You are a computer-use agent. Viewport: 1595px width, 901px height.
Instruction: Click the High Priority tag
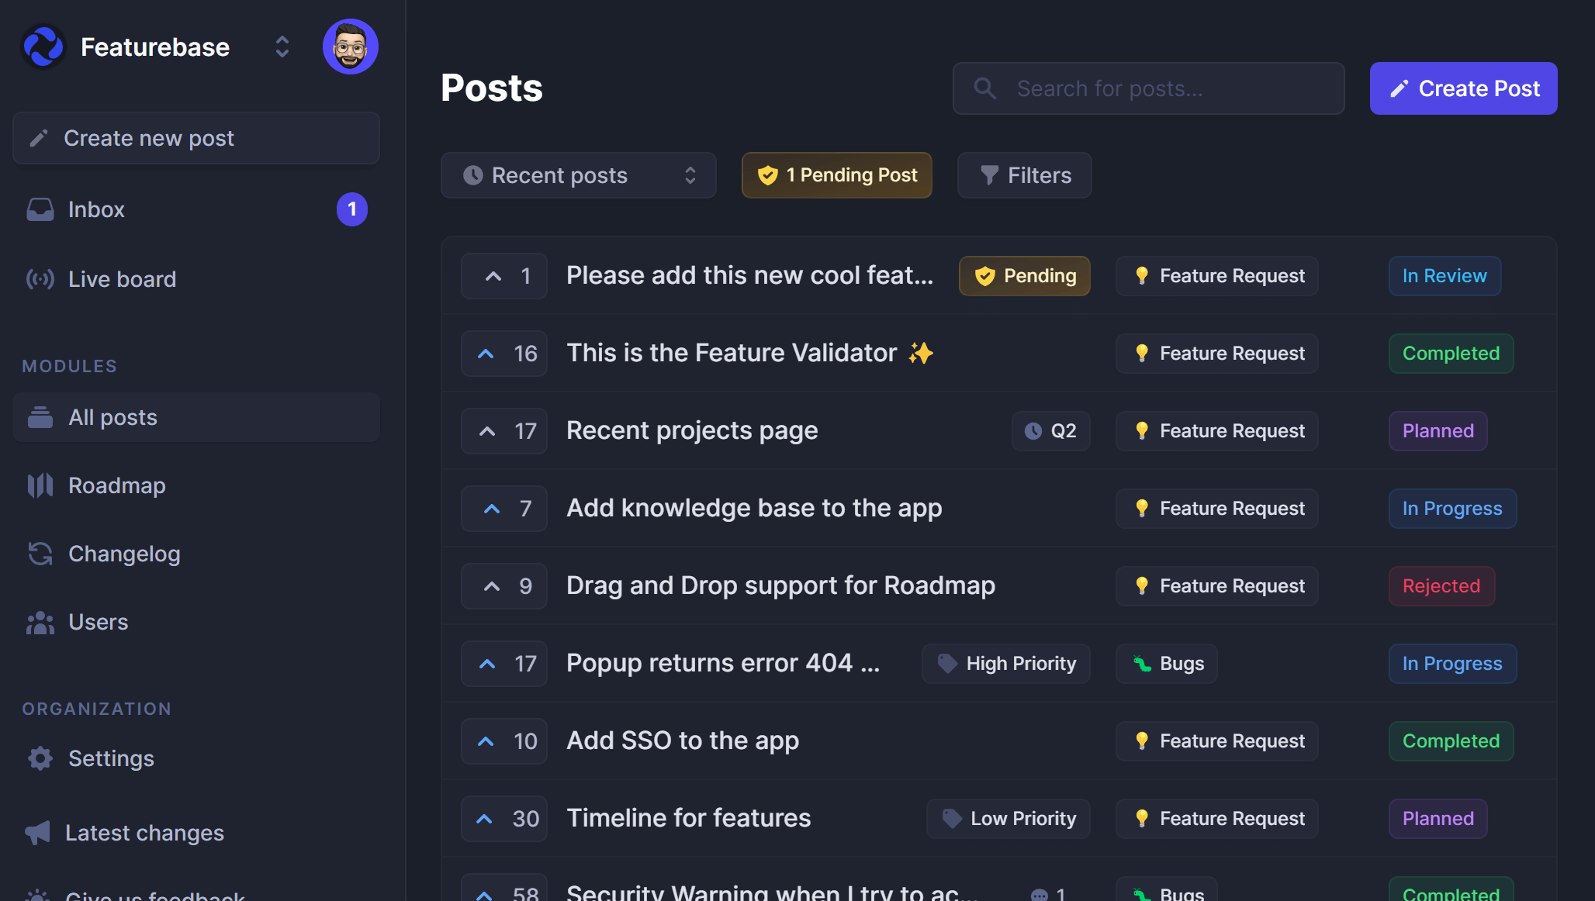[x=1005, y=664]
